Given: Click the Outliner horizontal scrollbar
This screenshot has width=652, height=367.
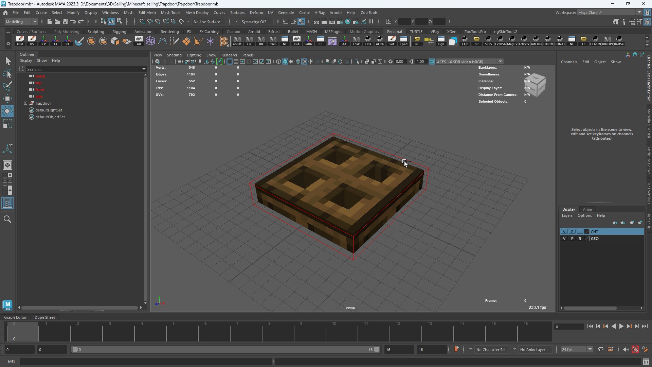Looking at the screenshot, I should 80,308.
